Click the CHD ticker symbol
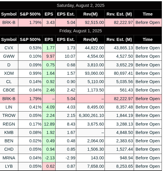Viewport: 164px width, 171px height. 9,149
